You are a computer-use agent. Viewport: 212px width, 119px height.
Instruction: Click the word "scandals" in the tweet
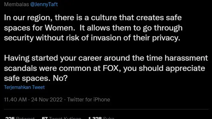click(21, 68)
